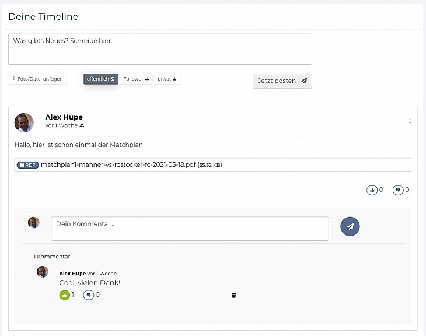Click the commenter avatar beside 'Cool, vielen Dank!'
Image resolution: width=426 pixels, height=336 pixels.
pyautogui.click(x=43, y=272)
